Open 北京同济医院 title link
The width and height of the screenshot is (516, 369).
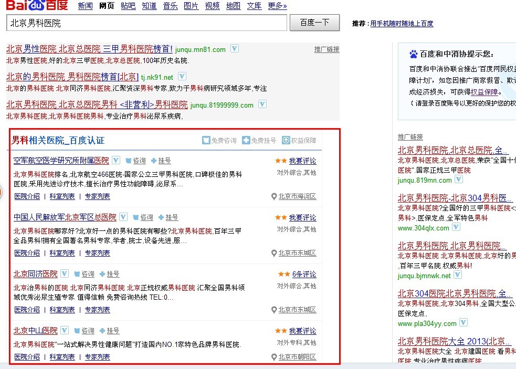coord(36,274)
